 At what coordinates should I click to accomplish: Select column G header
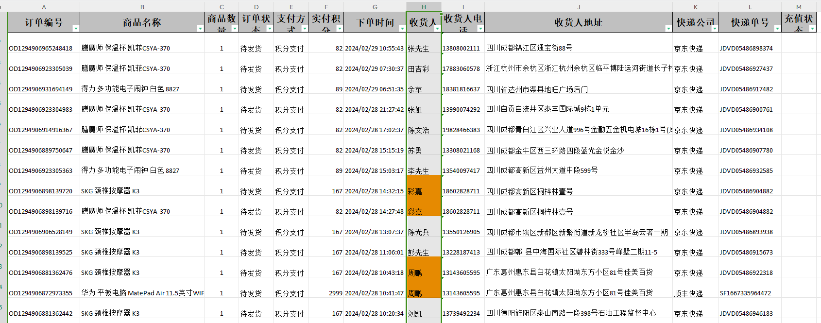point(375,7)
